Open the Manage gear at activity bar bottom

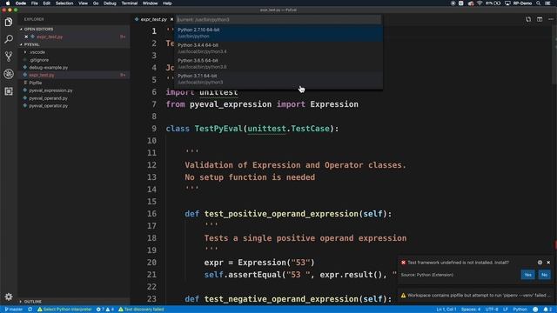[x=9, y=296]
